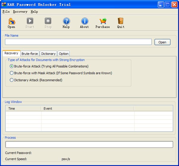
Task: Select Dictionary Attack (Recommended) option
Action: point(12,80)
